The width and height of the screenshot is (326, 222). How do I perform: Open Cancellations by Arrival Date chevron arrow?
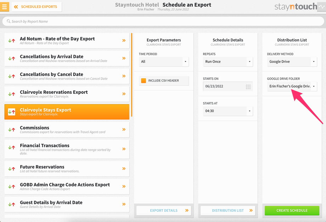pos(124,58)
